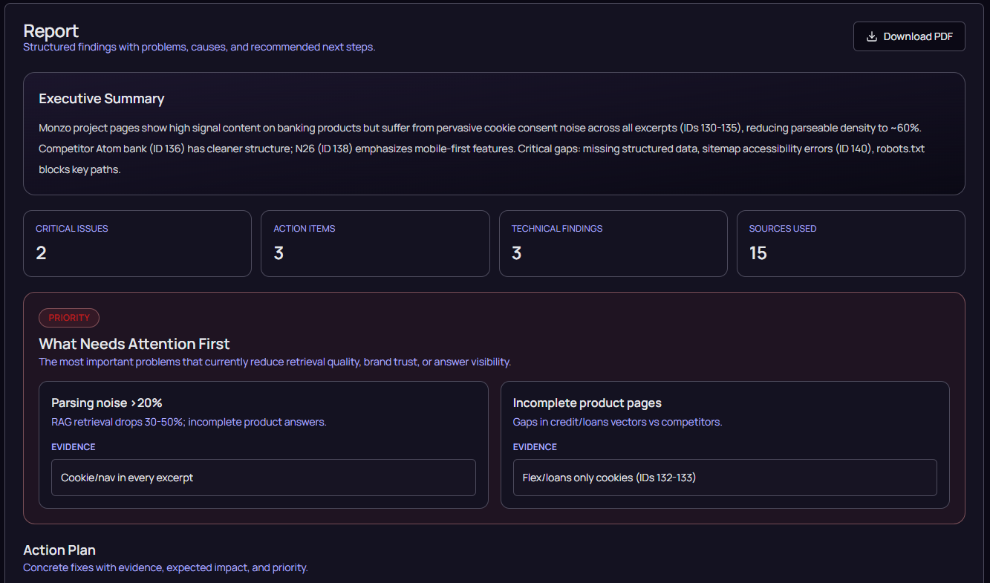The height and width of the screenshot is (583, 990).
Task: Click 'Gaps in credit/loans vectors vs competitors' text
Action: coord(617,422)
